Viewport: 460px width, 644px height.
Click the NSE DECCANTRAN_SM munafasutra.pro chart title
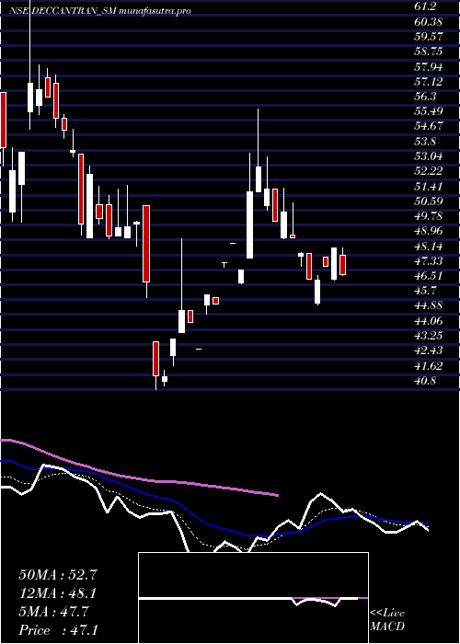coord(100,11)
